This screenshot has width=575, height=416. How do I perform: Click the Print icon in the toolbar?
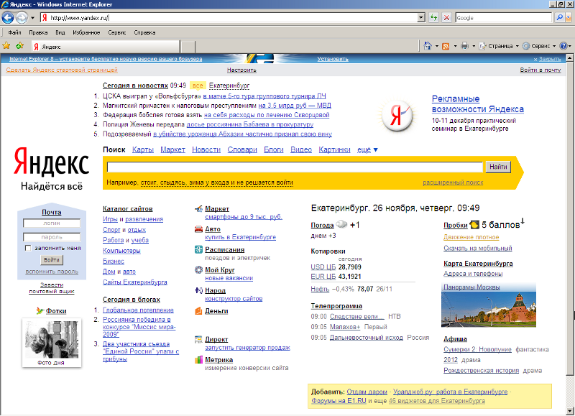(x=464, y=46)
